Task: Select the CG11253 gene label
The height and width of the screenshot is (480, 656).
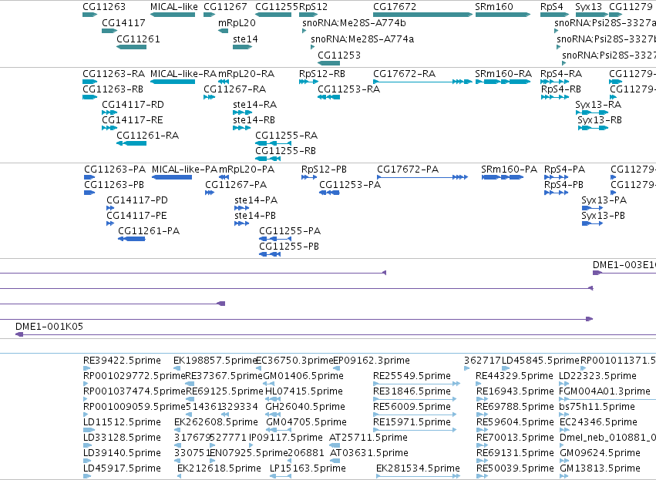Action: 339,55
